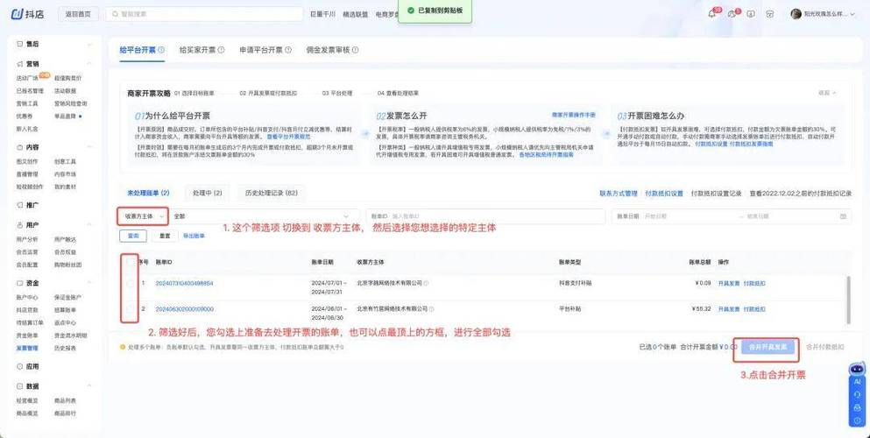Image resolution: width=870 pixels, height=438 pixels.
Task: Click the user avatar in top bar
Action: pos(796,14)
